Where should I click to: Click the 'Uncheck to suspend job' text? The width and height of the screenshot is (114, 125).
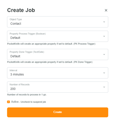[x=33, y=102]
